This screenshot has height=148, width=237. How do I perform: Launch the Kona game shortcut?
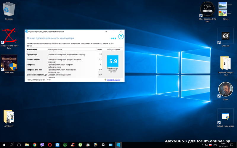225,90
